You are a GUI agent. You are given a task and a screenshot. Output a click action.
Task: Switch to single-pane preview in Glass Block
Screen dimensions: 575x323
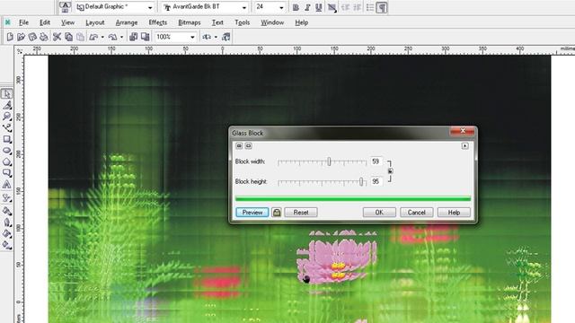click(x=248, y=145)
